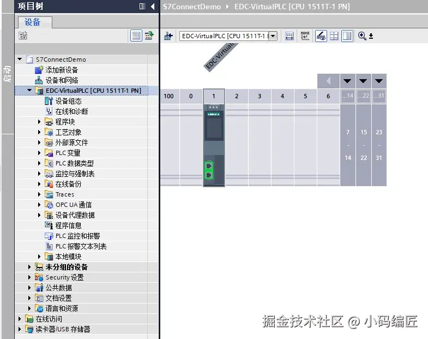The height and width of the screenshot is (339, 428).
Task: Click the 设备代理数据 icon
Action: tap(49, 215)
